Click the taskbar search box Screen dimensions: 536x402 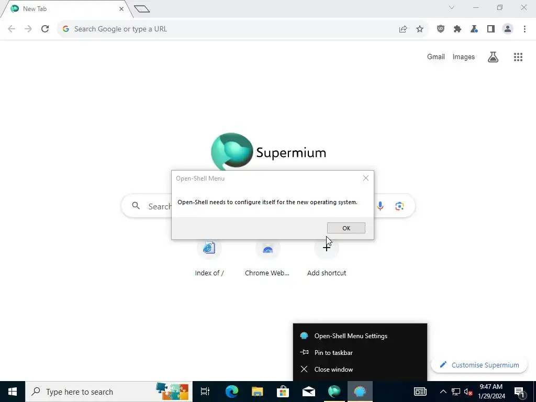point(109,392)
